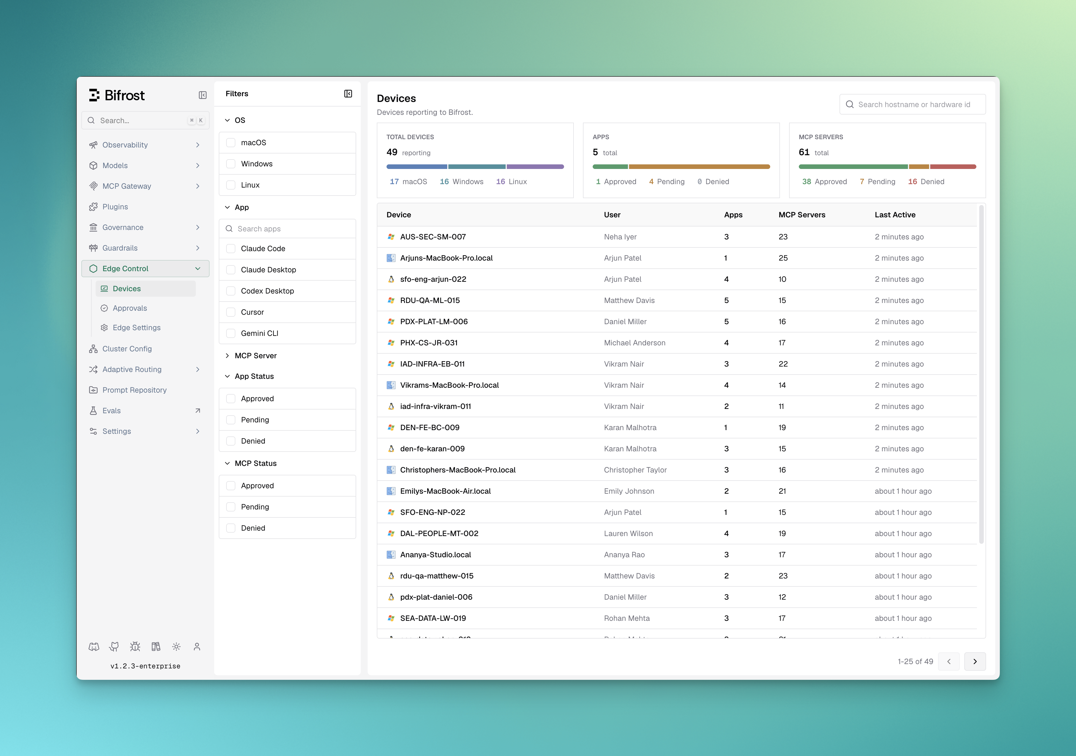Check the Linux OS filter

pyautogui.click(x=230, y=185)
